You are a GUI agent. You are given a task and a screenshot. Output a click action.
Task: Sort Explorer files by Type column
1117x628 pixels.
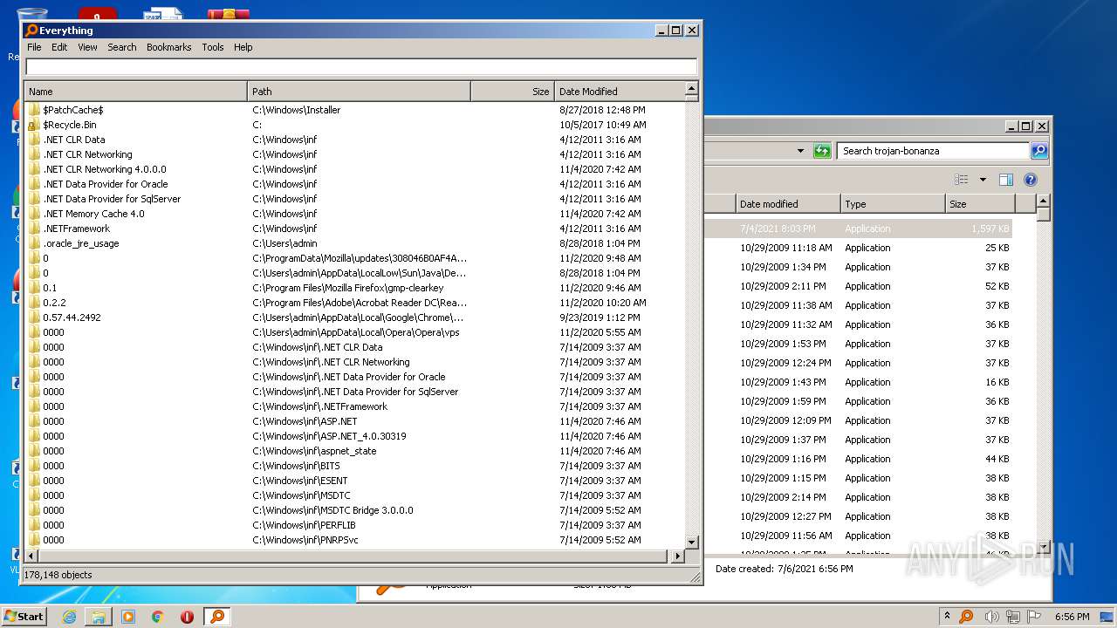(893, 204)
